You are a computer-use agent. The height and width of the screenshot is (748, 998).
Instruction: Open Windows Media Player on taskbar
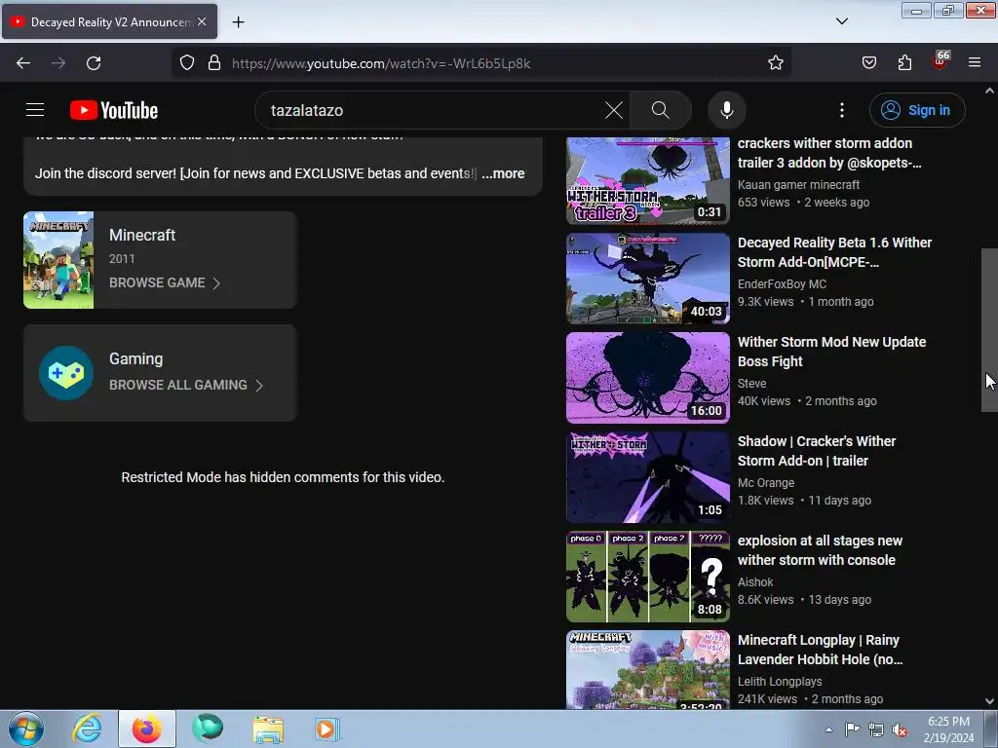click(326, 729)
